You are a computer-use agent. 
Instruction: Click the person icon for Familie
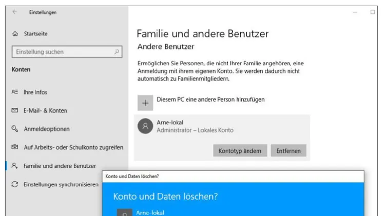(x=15, y=166)
